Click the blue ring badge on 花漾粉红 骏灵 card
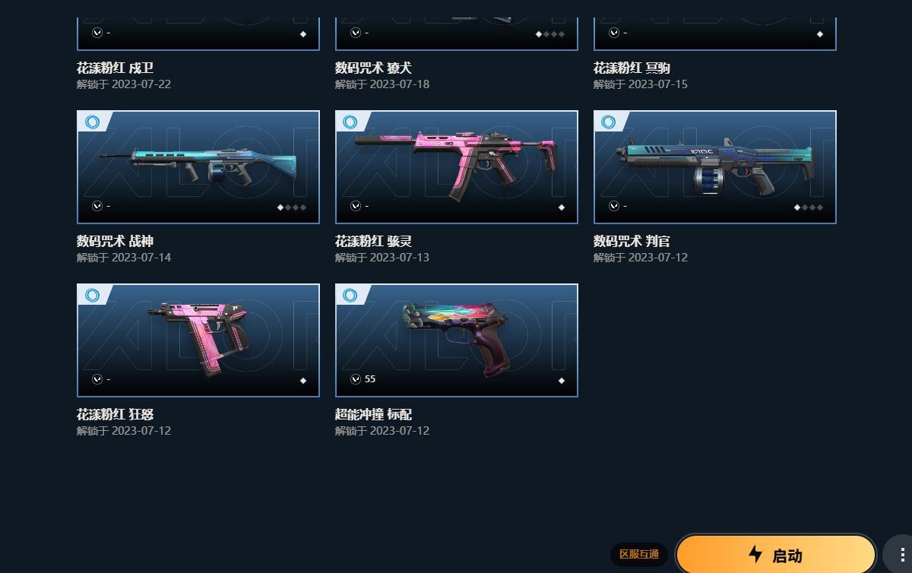The width and height of the screenshot is (912, 573). click(350, 122)
